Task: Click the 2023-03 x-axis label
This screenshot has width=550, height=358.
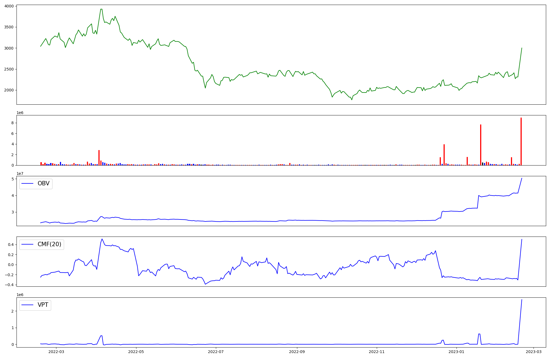Action: 533,352
